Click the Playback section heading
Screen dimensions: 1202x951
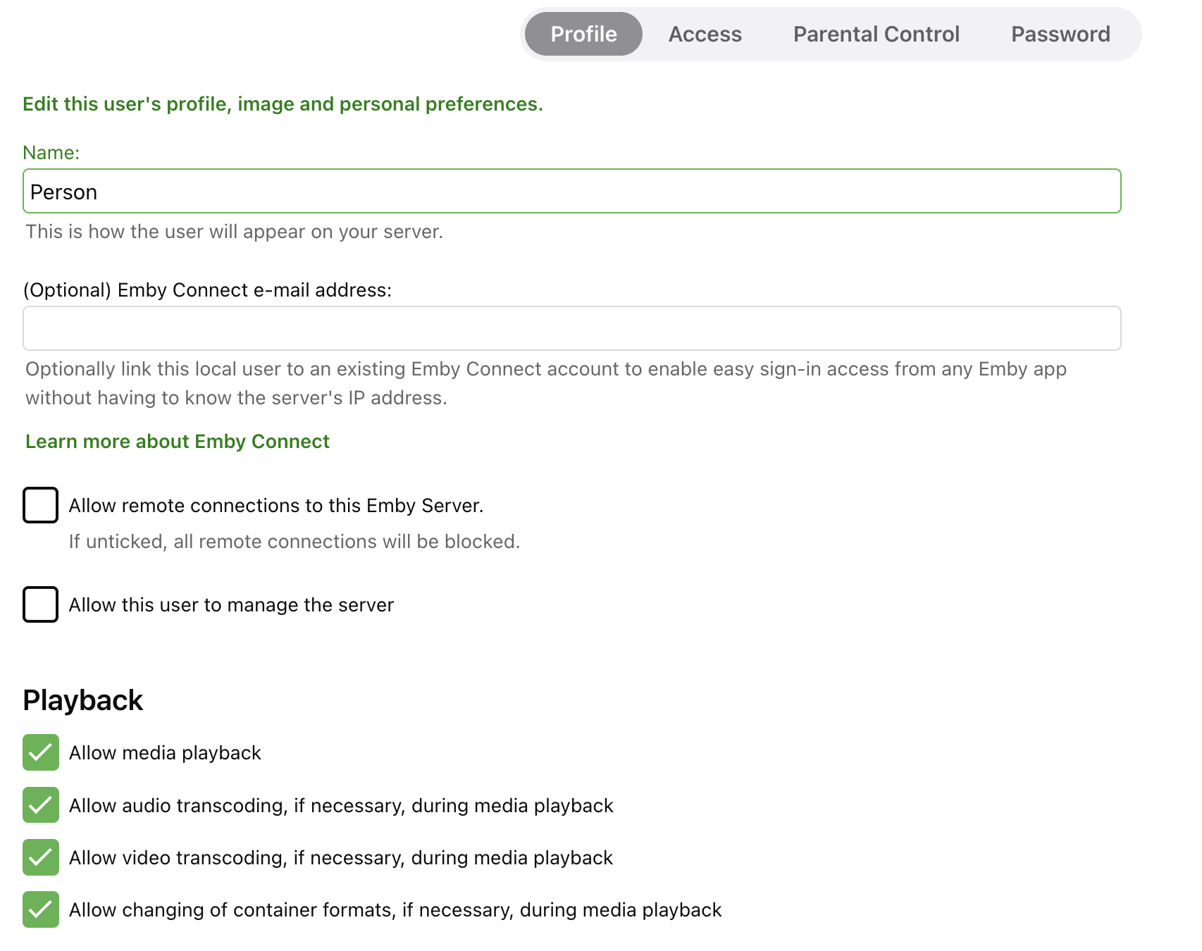(83, 701)
